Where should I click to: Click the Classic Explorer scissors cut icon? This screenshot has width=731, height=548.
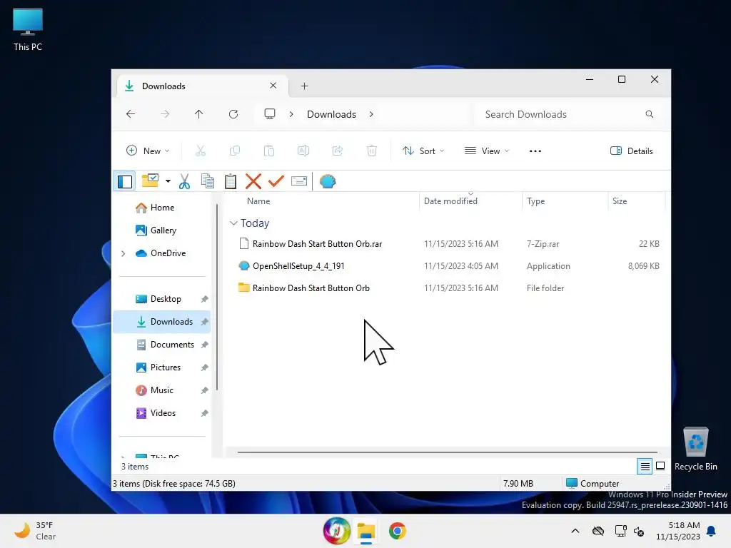[x=185, y=181]
